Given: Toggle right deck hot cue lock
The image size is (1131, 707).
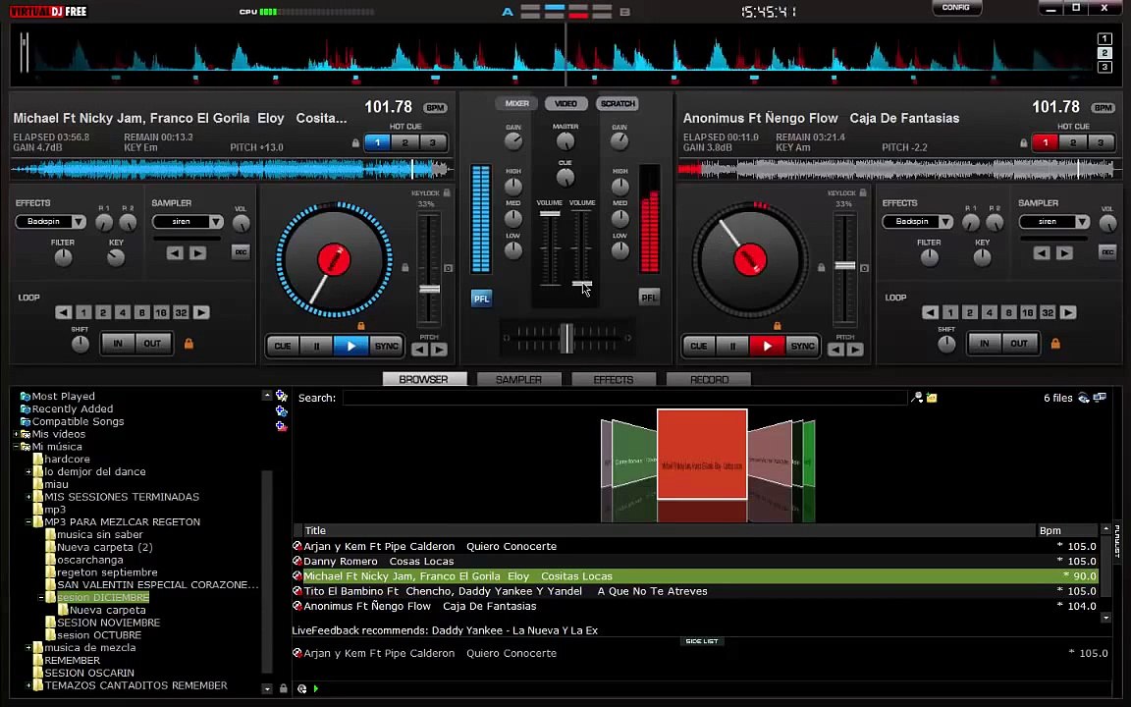Looking at the screenshot, I should [1024, 142].
